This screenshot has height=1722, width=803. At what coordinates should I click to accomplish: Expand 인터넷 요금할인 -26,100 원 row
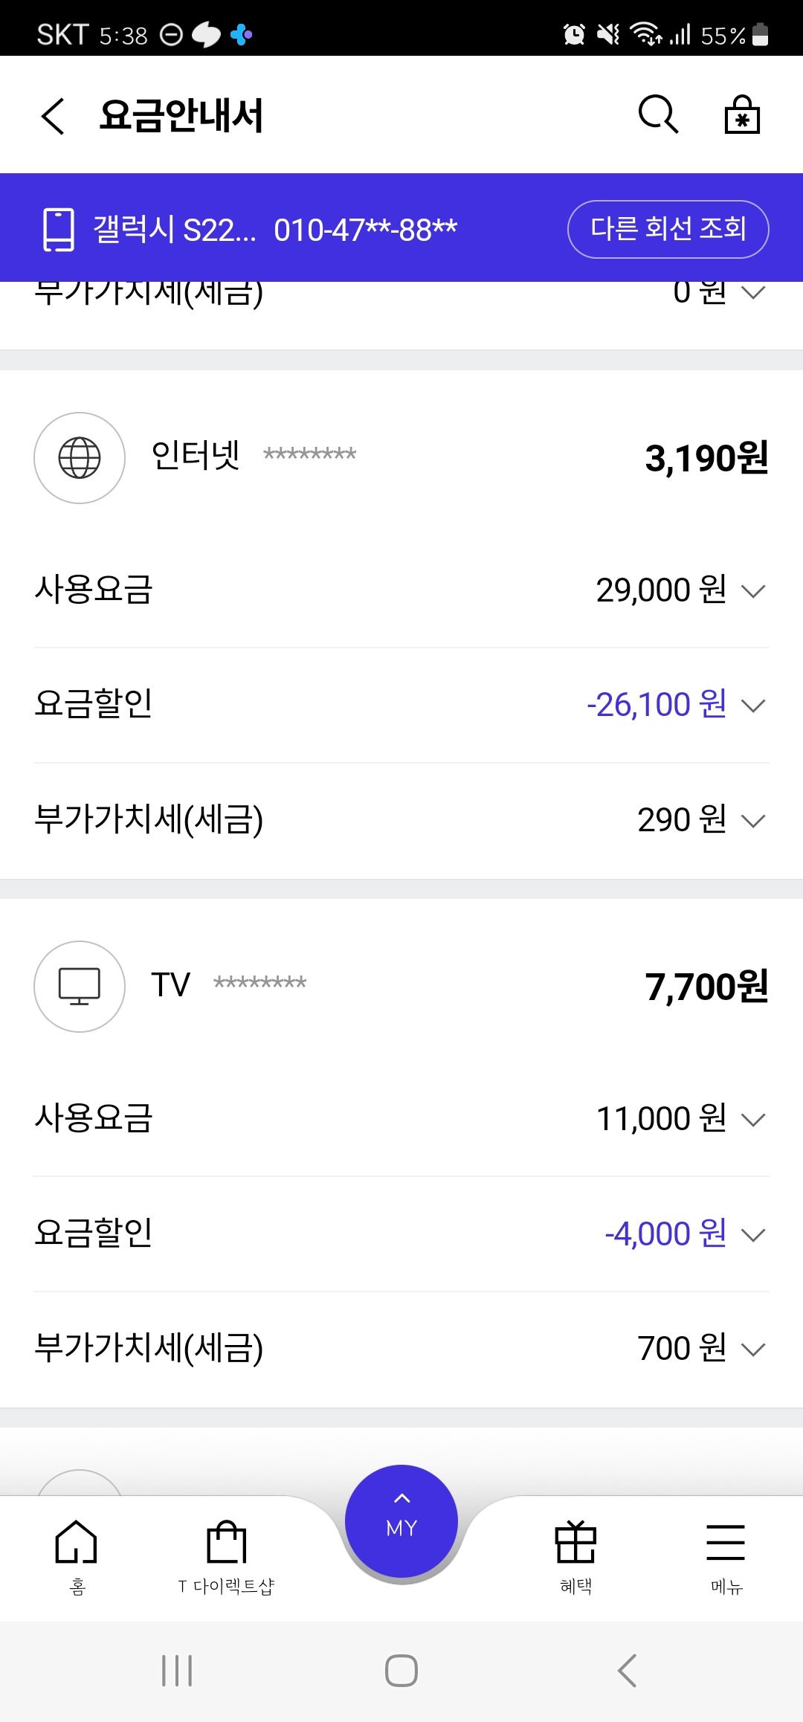pos(753,706)
